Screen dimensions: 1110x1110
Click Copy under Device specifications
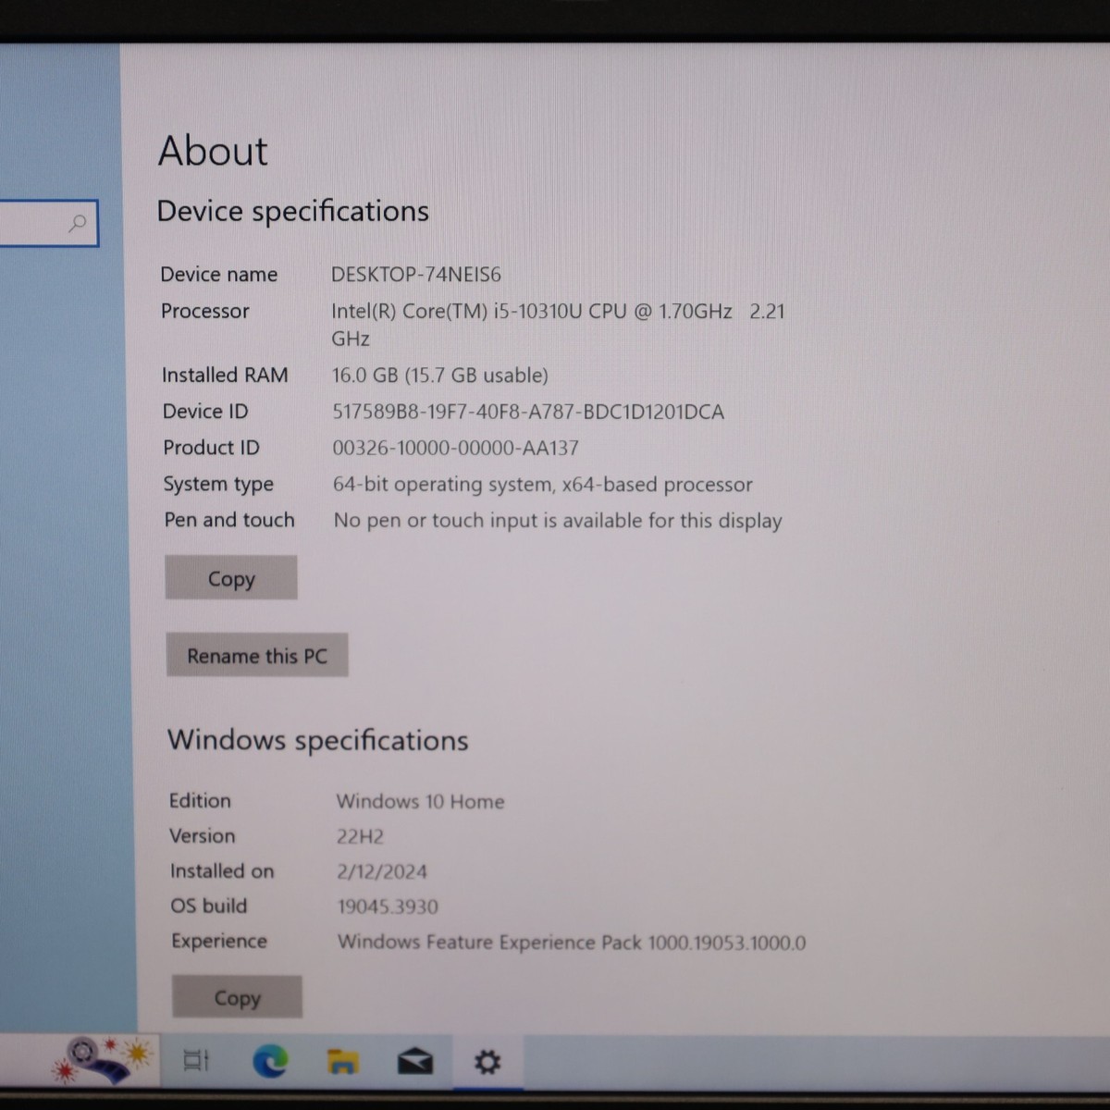pos(230,578)
